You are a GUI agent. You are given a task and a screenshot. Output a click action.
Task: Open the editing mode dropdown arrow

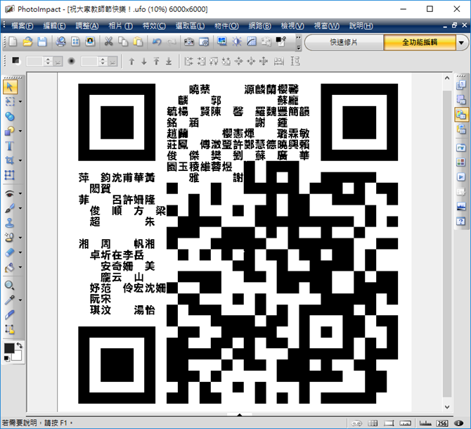point(462,43)
